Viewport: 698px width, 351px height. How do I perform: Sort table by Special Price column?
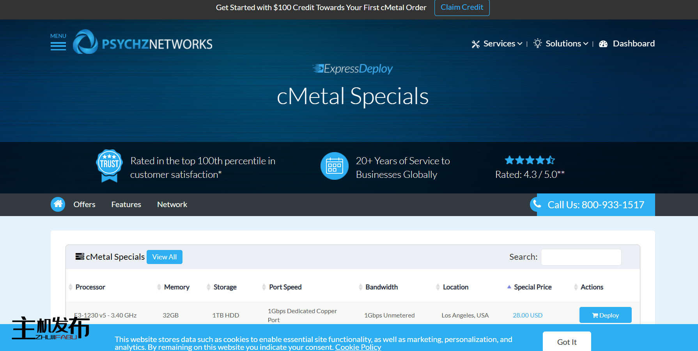[532, 287]
